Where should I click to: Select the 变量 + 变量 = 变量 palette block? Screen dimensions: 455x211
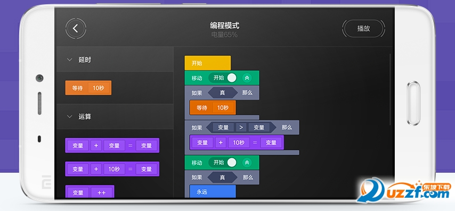tap(112, 145)
